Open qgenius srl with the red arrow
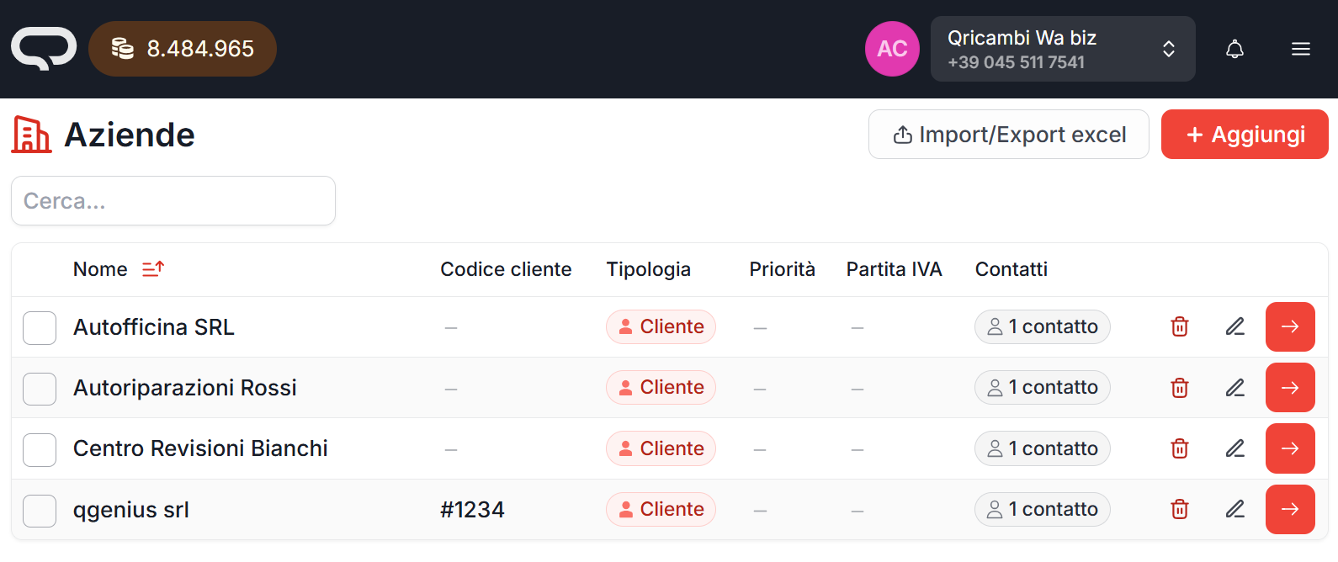This screenshot has width=1338, height=562. coord(1290,509)
